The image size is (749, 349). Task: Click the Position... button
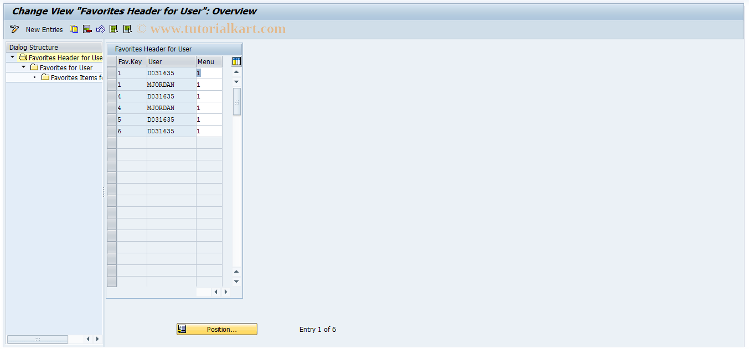(221, 329)
